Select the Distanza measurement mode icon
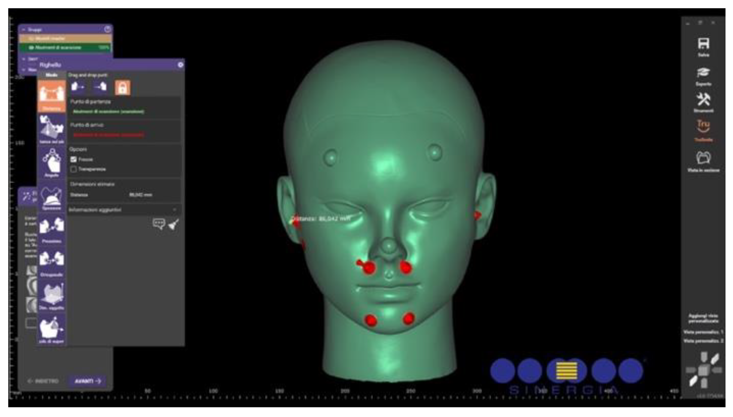The width and height of the screenshot is (733, 417). (x=51, y=95)
